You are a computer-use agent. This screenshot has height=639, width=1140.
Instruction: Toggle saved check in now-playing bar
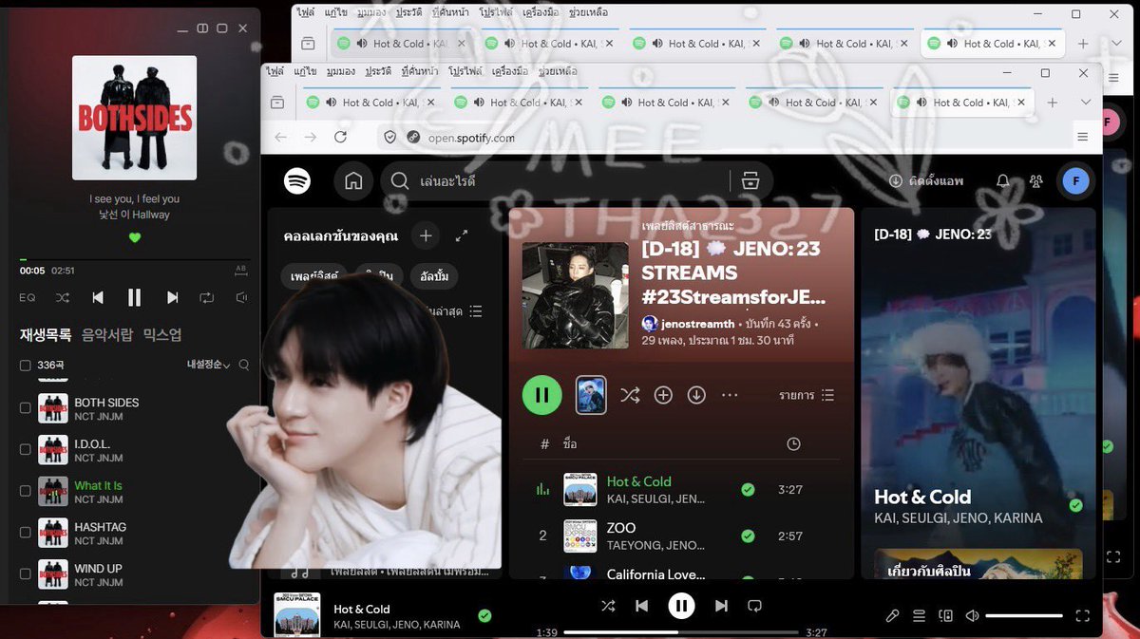[x=484, y=615]
